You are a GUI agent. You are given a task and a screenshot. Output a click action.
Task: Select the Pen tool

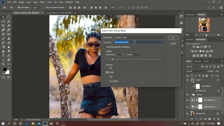pos(9,55)
